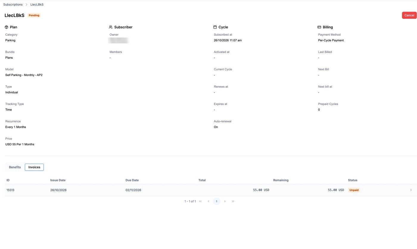Cancel the pending subscription

409,15
